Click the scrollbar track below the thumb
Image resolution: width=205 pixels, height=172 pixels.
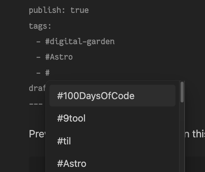(182, 137)
